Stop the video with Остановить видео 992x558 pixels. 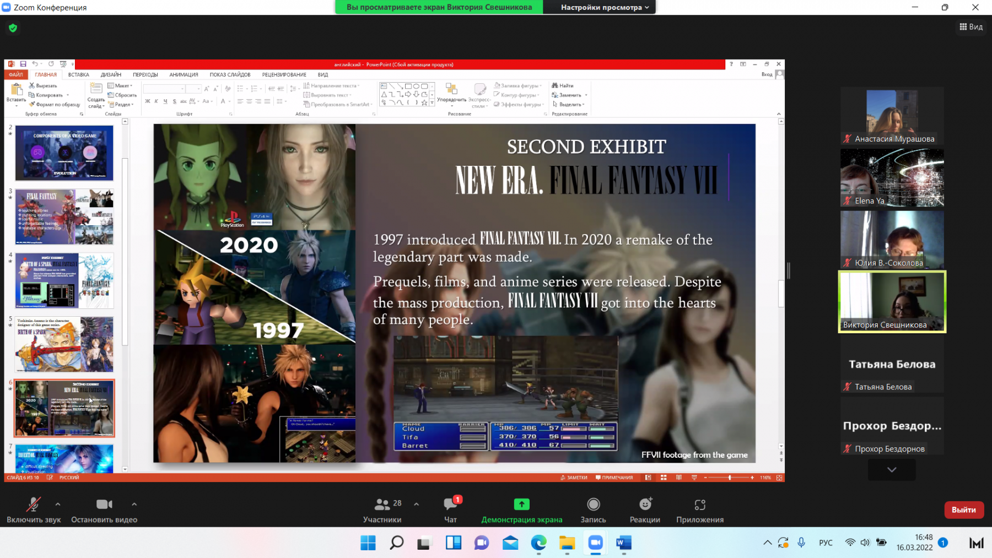coord(104,510)
